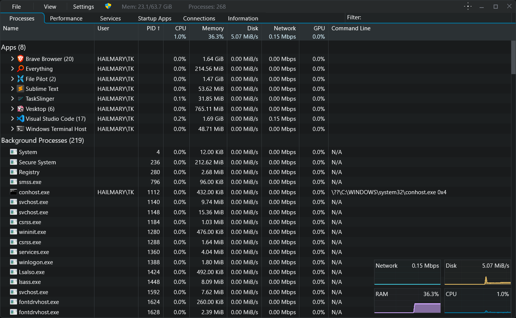Switch to the Connections tab
Screen dimensions: 516x318
(x=199, y=18)
